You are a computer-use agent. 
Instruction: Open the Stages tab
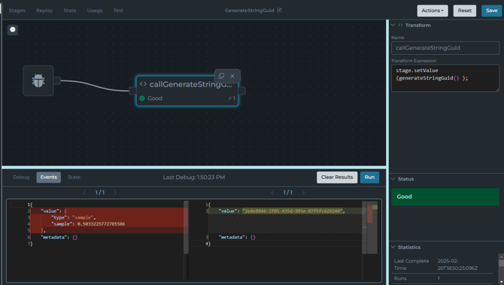coord(17,11)
